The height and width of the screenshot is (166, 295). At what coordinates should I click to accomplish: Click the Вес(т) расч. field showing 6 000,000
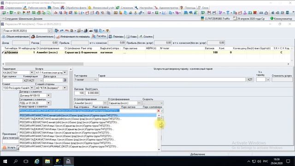coord(92,93)
